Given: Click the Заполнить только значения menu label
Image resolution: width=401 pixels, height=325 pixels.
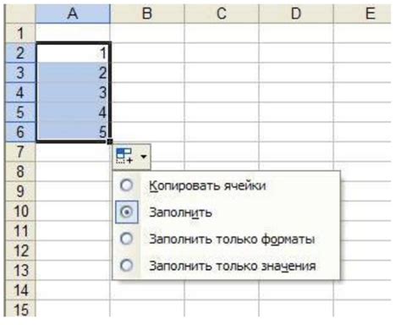Looking at the screenshot, I should [x=233, y=266].
